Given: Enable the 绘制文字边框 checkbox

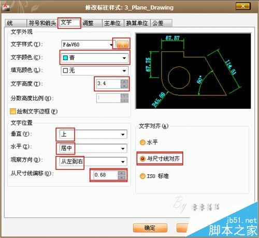Looking at the screenshot, I should [13, 111].
